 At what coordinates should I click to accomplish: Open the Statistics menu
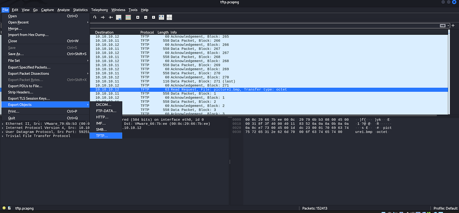pos(80,10)
